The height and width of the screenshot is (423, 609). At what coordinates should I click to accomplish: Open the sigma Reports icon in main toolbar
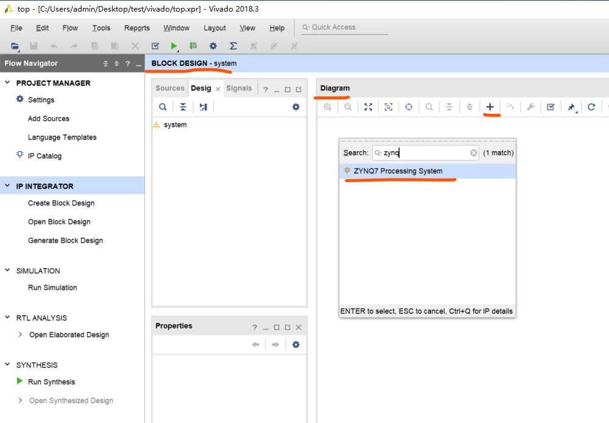pyautogui.click(x=233, y=46)
